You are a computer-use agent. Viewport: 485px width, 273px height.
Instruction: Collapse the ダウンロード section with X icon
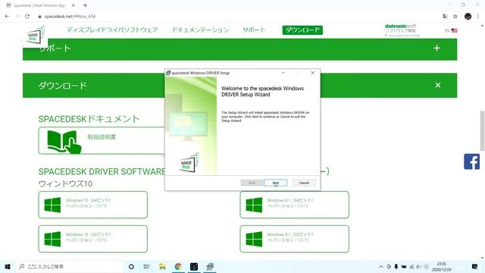pos(438,85)
